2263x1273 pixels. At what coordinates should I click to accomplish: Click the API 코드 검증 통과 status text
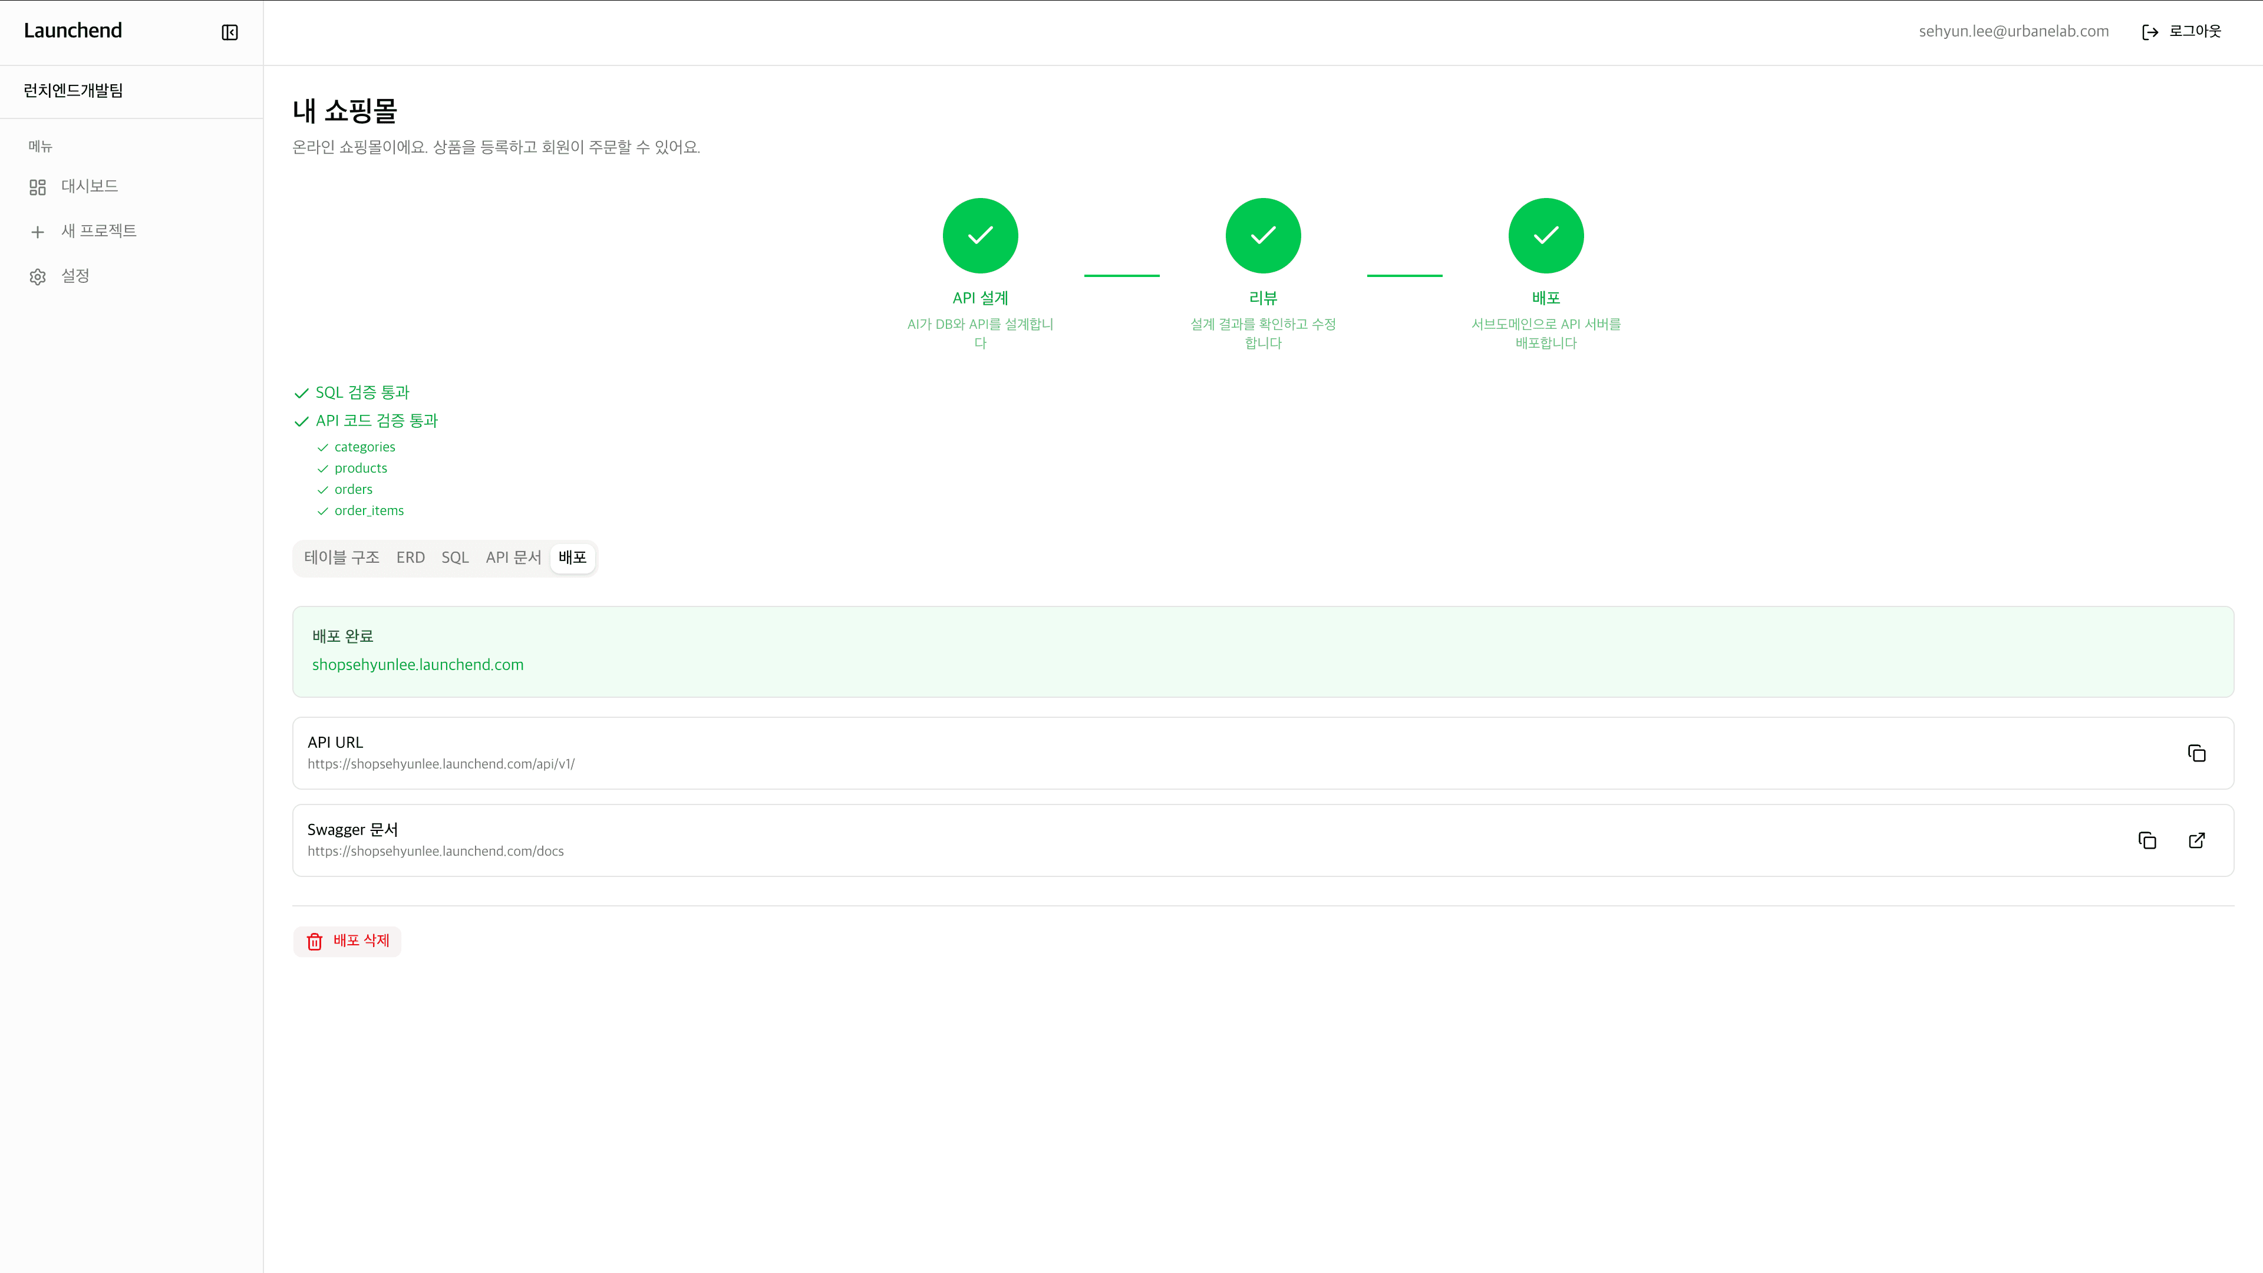point(377,421)
